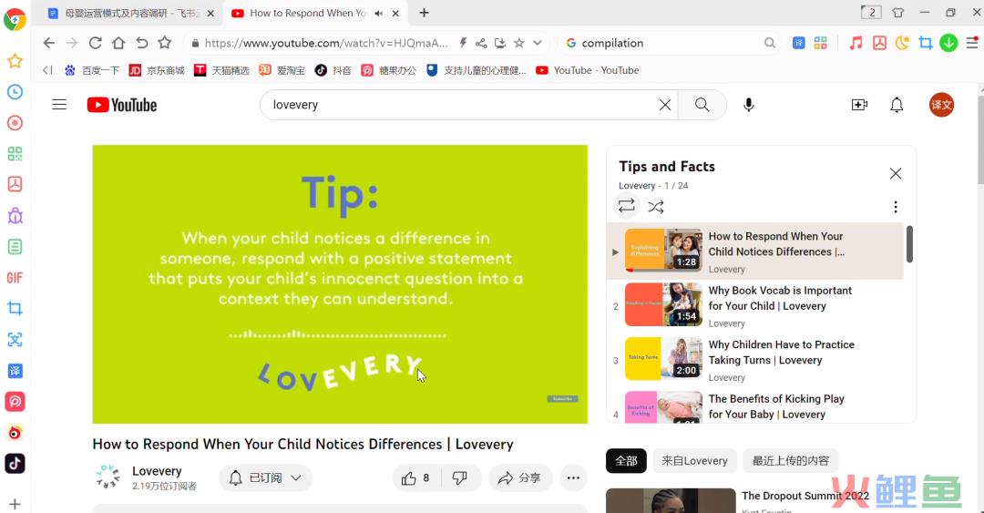Click share icon in address bar
Viewport: 984px width, 513px height.
[x=481, y=43]
